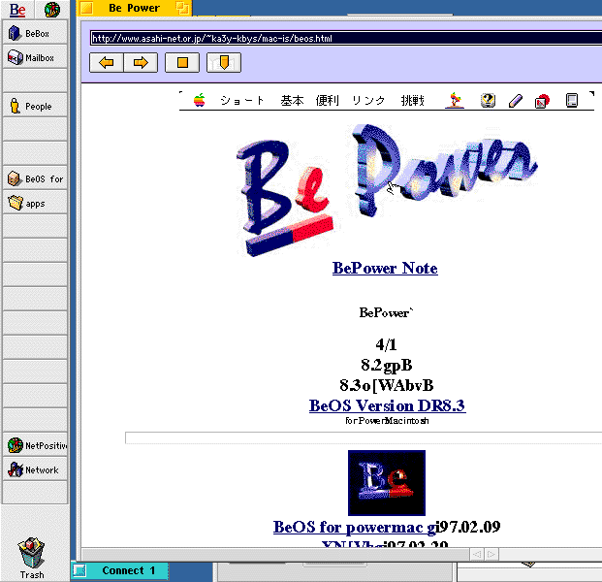The height and width of the screenshot is (582, 602).
Task: Click the red circle icon in page bar
Action: (x=542, y=102)
